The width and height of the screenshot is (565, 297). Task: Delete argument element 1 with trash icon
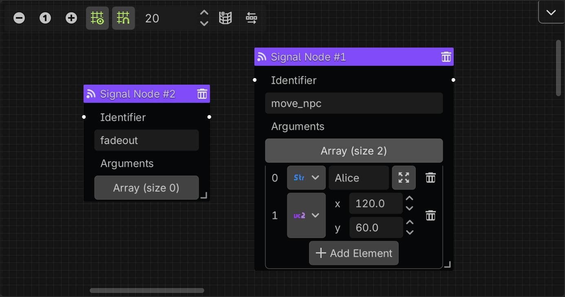point(430,215)
